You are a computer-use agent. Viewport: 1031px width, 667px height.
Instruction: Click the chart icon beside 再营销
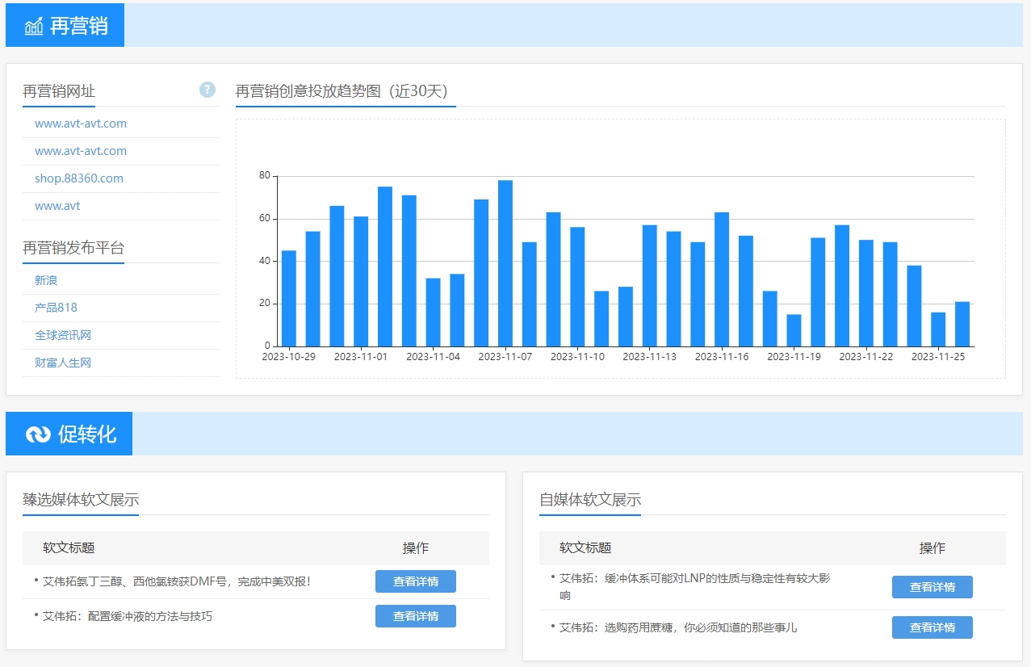pos(34,26)
